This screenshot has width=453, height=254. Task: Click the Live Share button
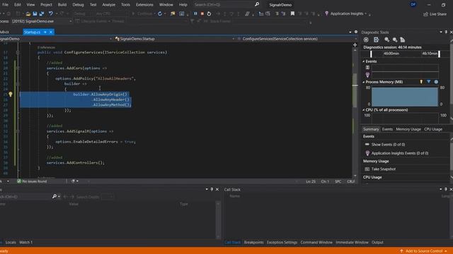tap(435, 14)
